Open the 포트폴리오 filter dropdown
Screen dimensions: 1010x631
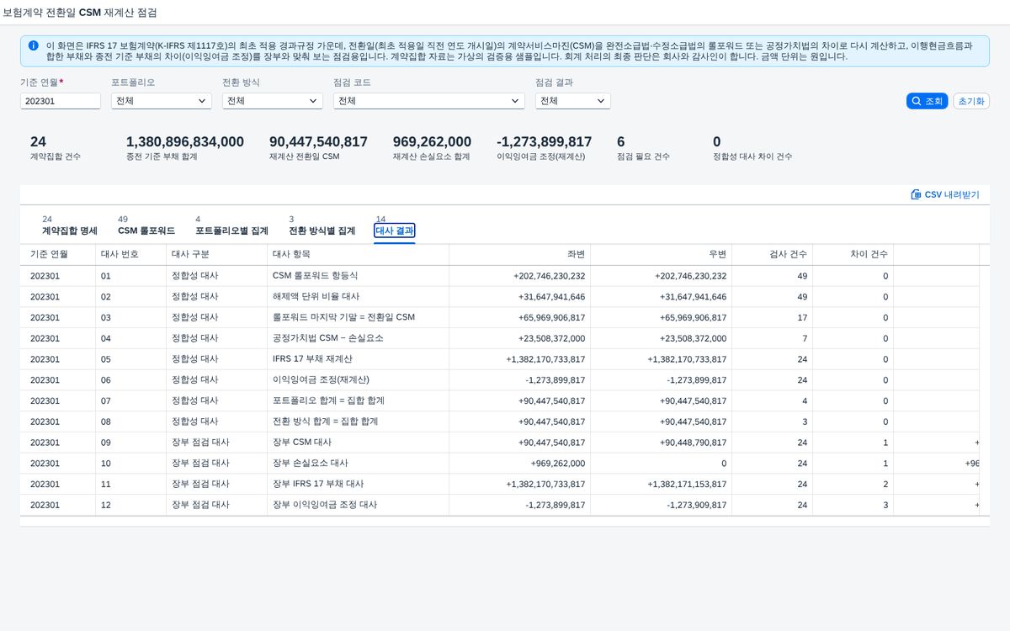point(162,101)
